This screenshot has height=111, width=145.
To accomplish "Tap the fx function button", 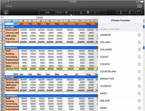I will 129,12.
